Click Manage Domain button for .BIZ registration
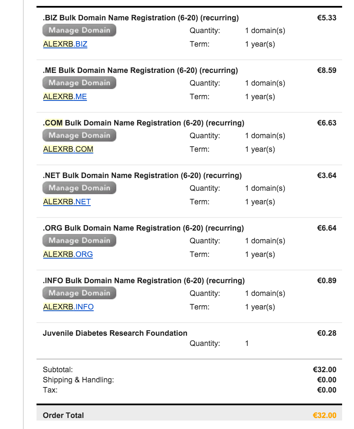354x429 pixels. pyautogui.click(x=79, y=30)
